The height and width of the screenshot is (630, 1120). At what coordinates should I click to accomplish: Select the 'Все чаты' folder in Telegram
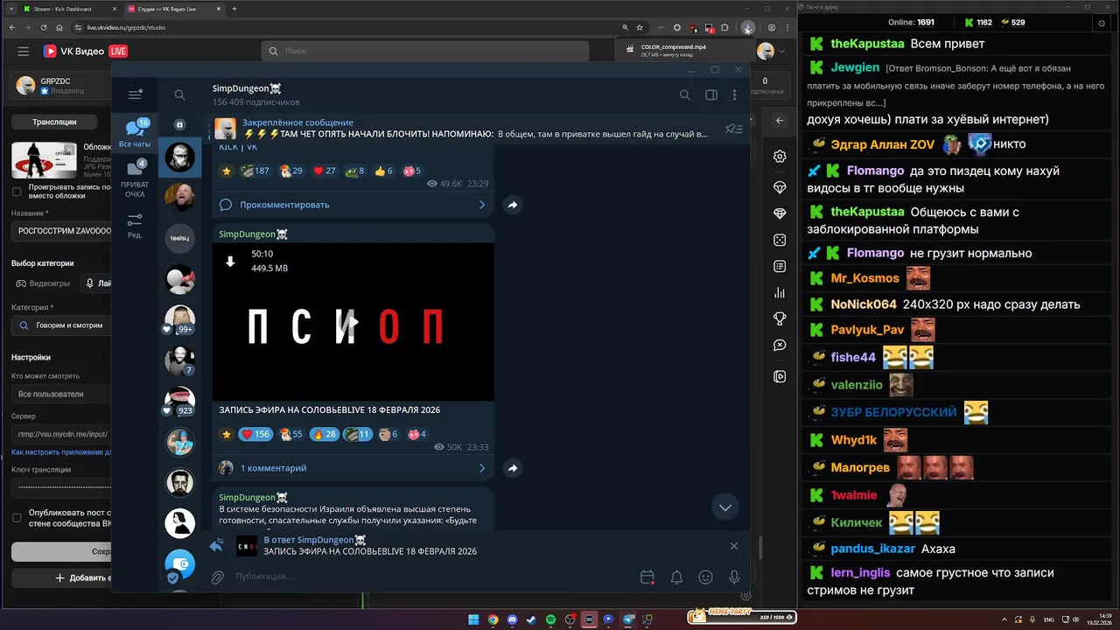(x=135, y=134)
